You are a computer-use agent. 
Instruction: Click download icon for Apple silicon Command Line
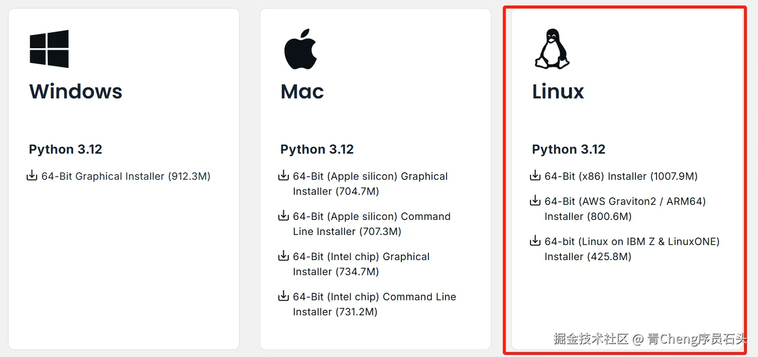[x=284, y=216]
